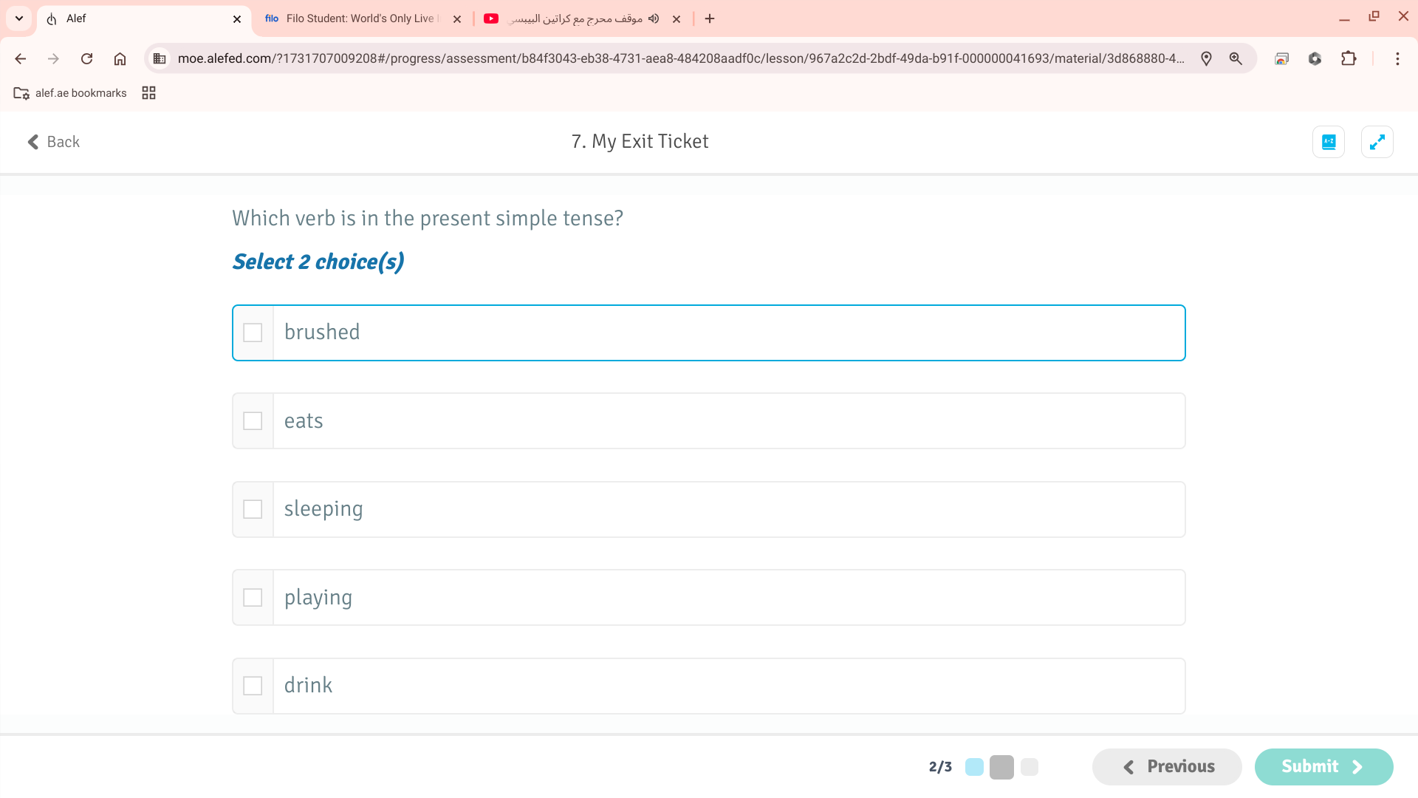Image resolution: width=1418 pixels, height=798 pixels.
Task: Check the 'sleeping' checkbox
Action: [253, 509]
